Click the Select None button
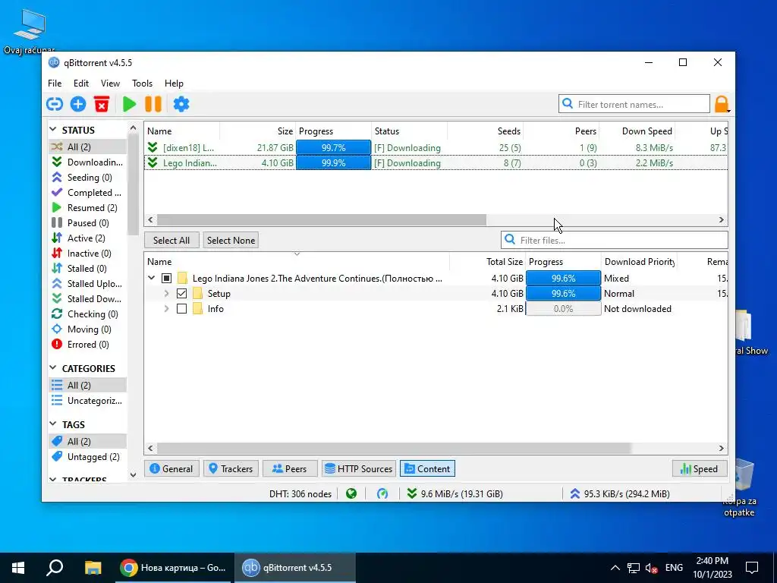This screenshot has height=583, width=777. pos(231,241)
